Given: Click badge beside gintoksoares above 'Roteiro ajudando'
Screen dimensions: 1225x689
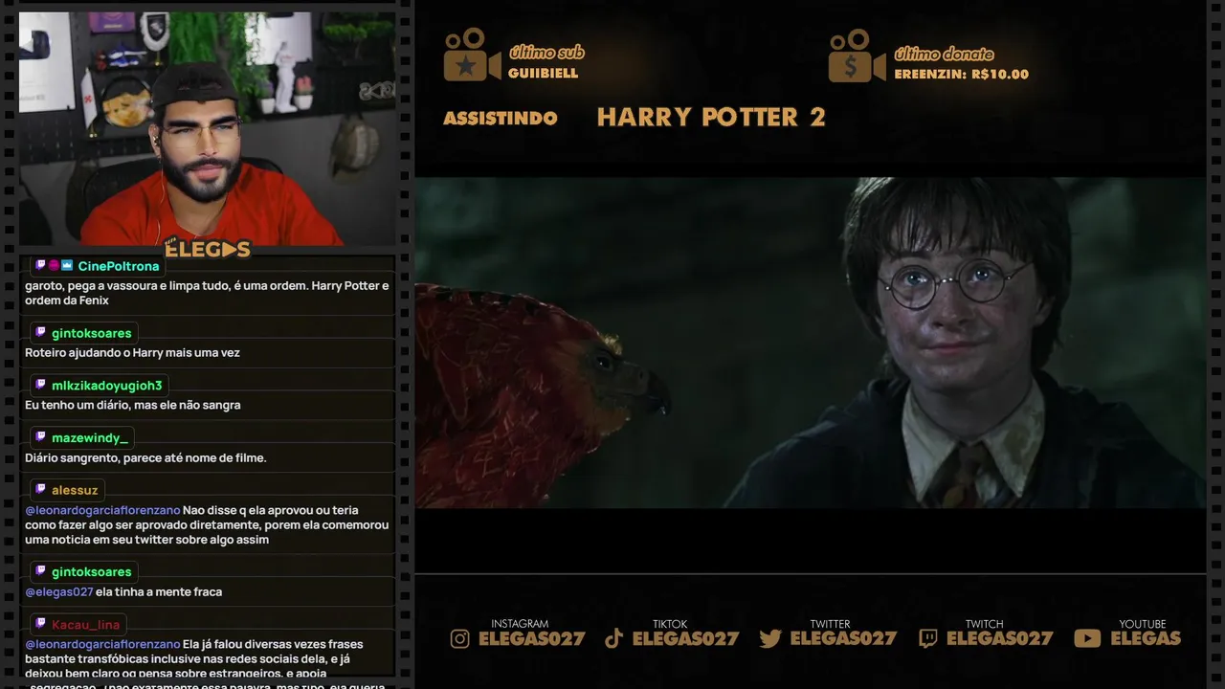Looking at the screenshot, I should pos(40,333).
